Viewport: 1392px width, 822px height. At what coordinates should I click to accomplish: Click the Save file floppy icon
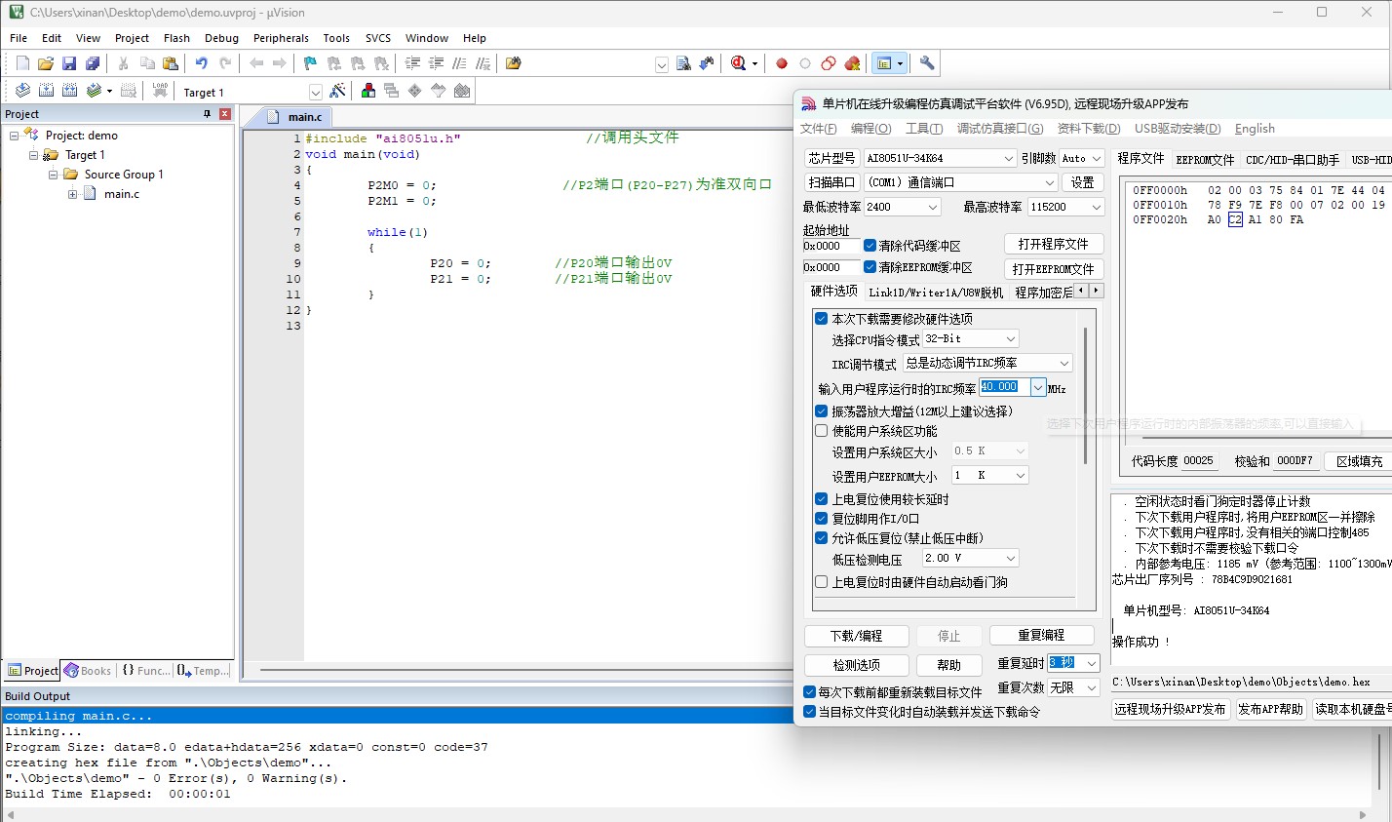[x=69, y=63]
